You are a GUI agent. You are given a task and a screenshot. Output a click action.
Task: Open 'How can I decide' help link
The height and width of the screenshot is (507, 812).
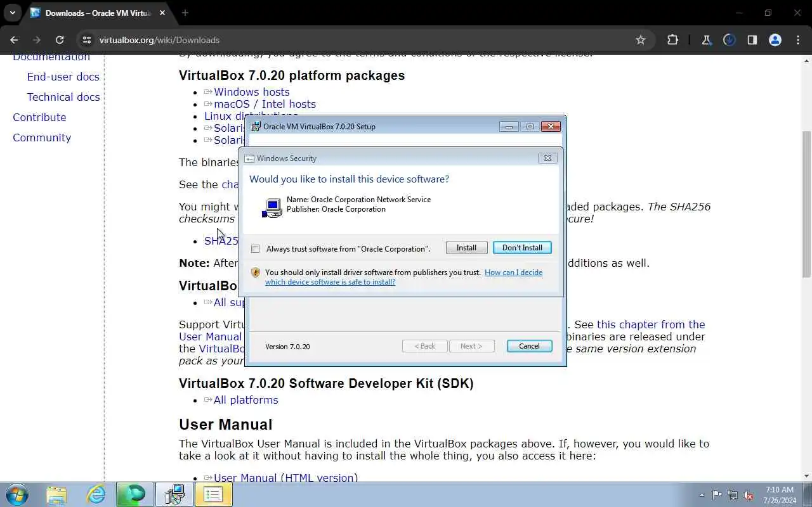tap(403, 277)
